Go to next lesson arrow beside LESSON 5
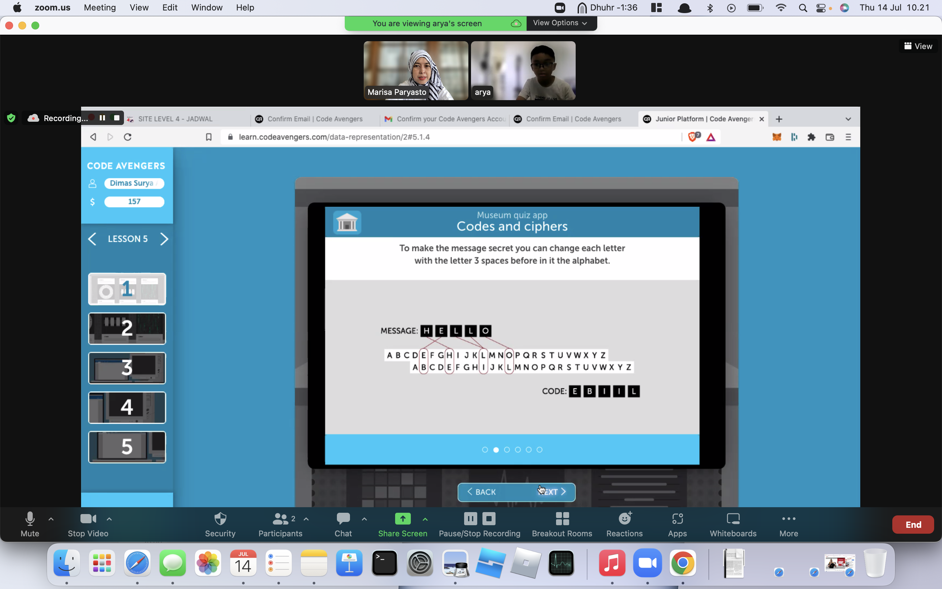The height and width of the screenshot is (589, 942). pos(164,239)
